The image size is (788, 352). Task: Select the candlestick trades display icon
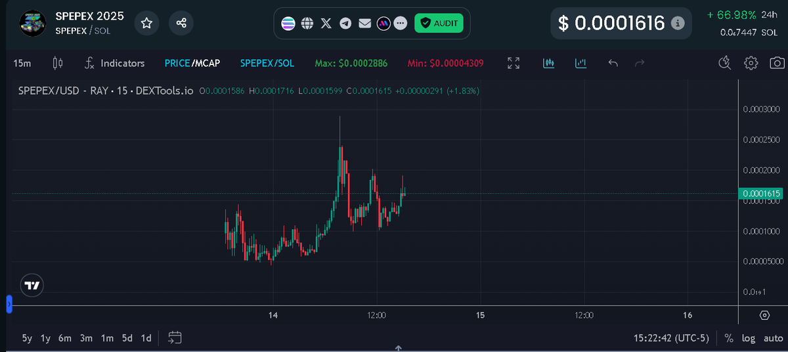pyautogui.click(x=549, y=63)
